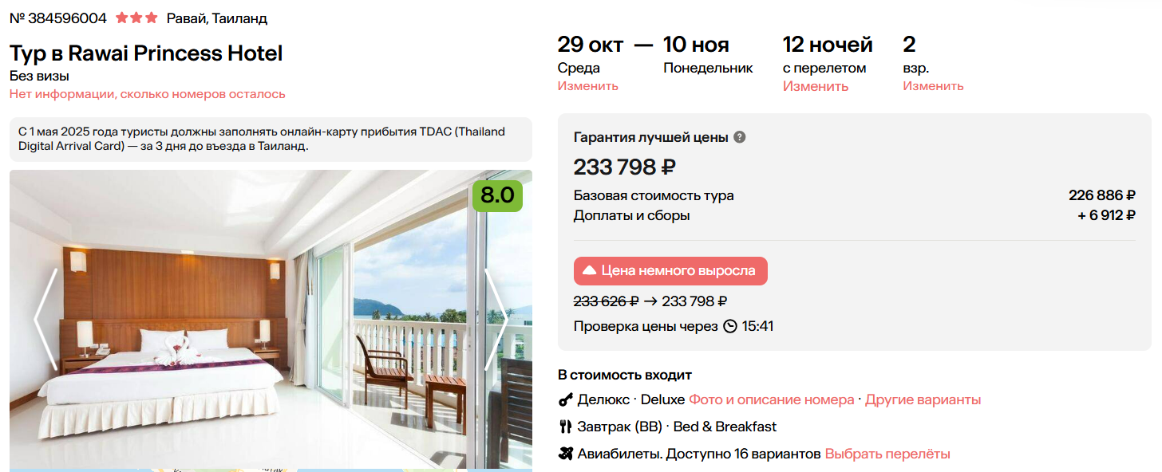
Task: Click the fork and knife breakfast icon
Action: 565,427
